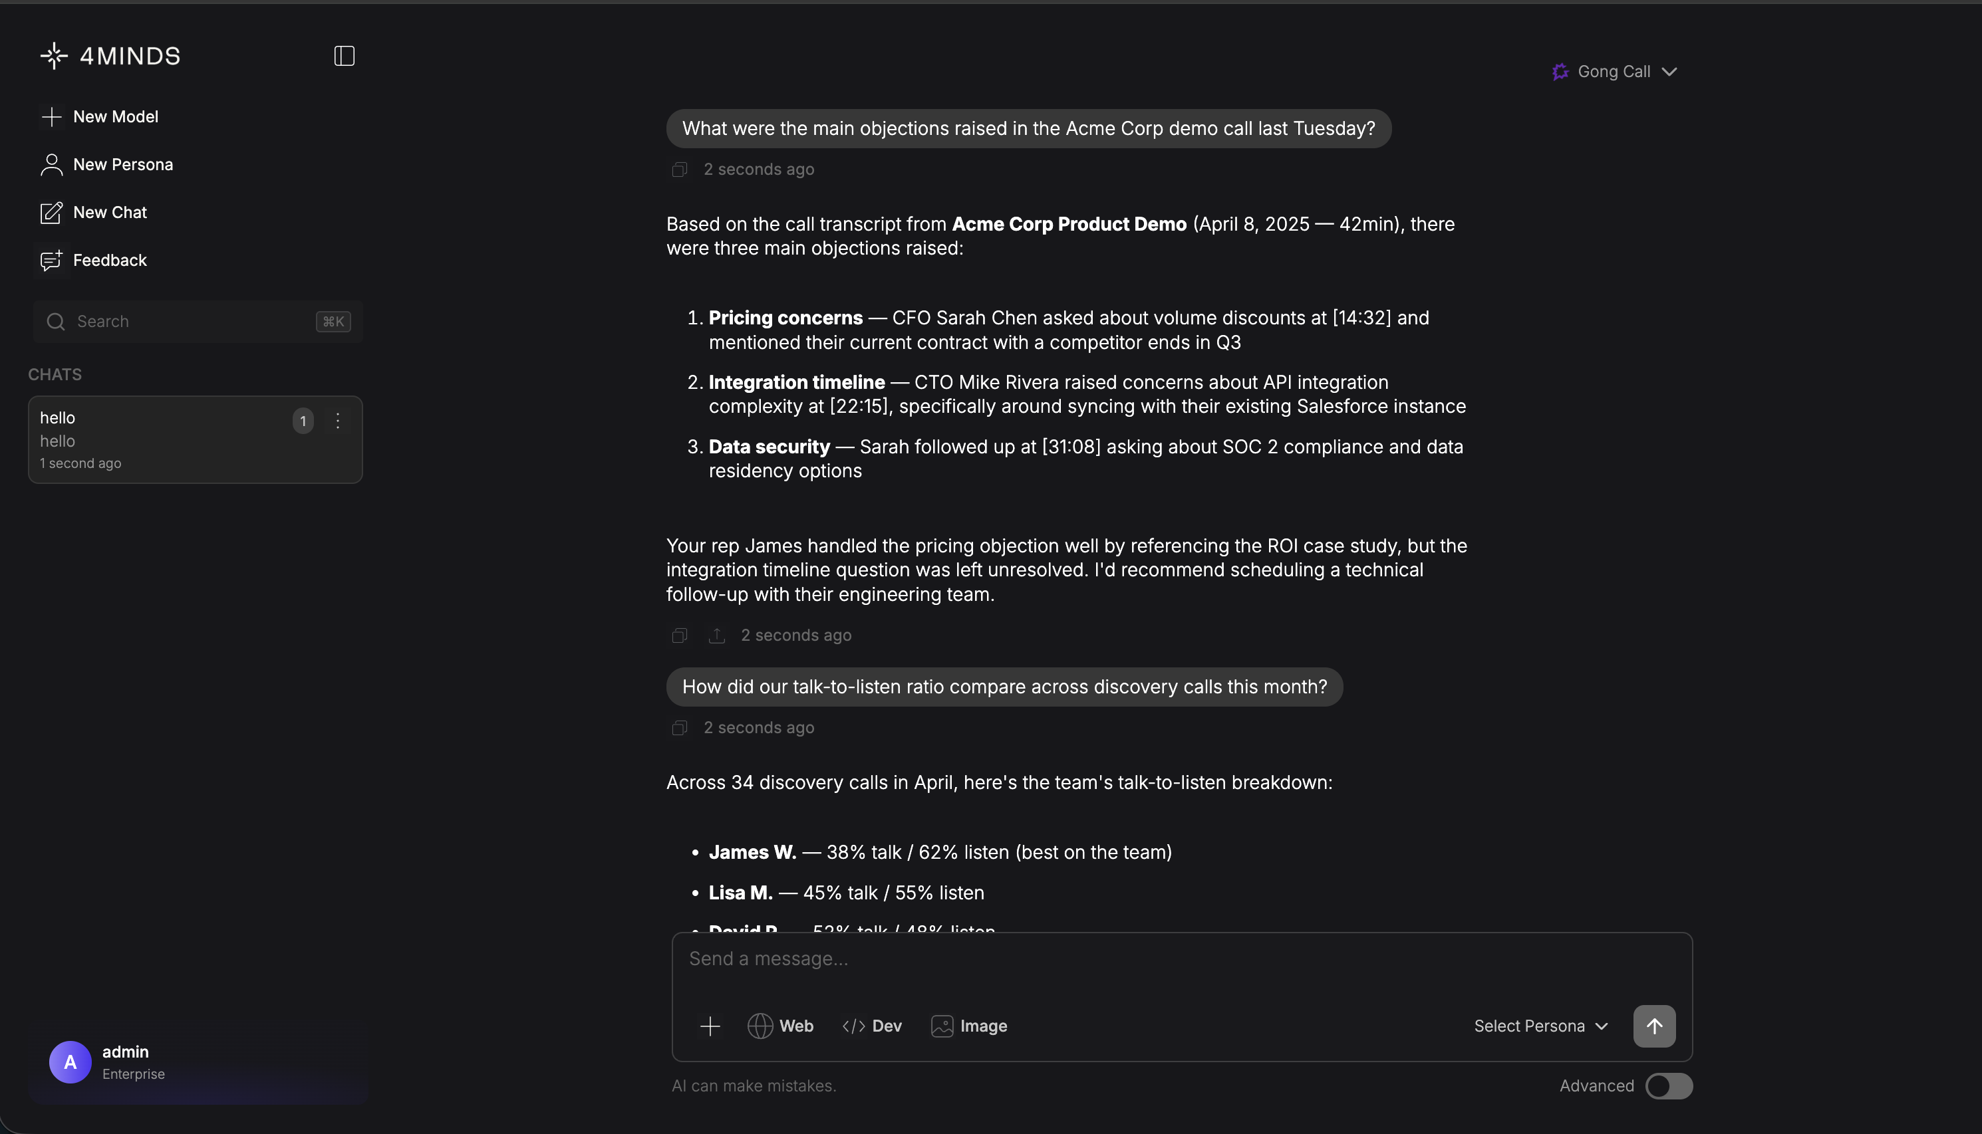
Task: Click New Model in sidebar
Action: coord(114,117)
